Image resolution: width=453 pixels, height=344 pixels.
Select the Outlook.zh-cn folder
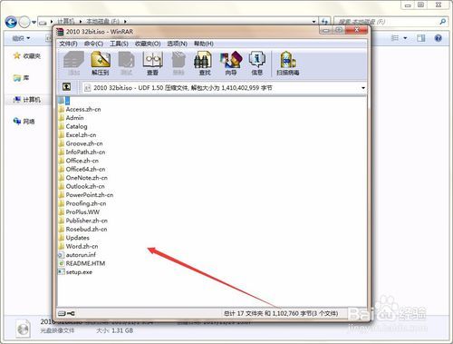click(82, 186)
